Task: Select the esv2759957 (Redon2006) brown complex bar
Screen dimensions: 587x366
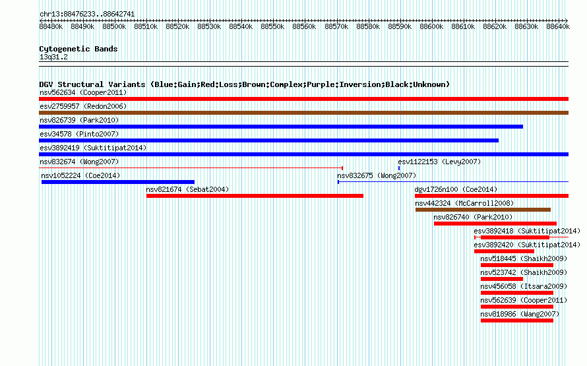Action: coord(303,113)
